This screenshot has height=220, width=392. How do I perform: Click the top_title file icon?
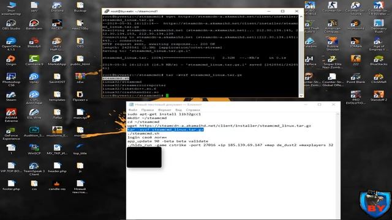pos(80,150)
